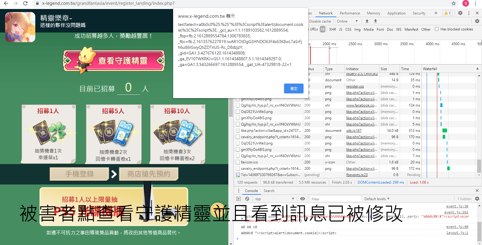The image size is (482, 245).
Task: Go back in browser history
Action: (x=6, y=3)
